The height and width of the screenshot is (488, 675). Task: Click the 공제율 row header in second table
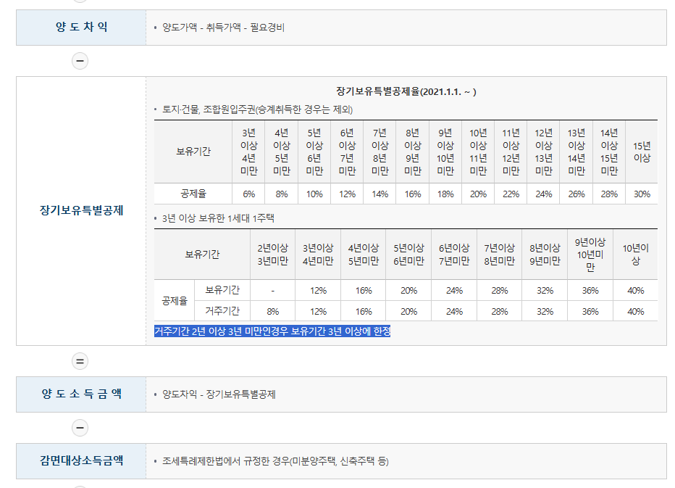coord(175,300)
